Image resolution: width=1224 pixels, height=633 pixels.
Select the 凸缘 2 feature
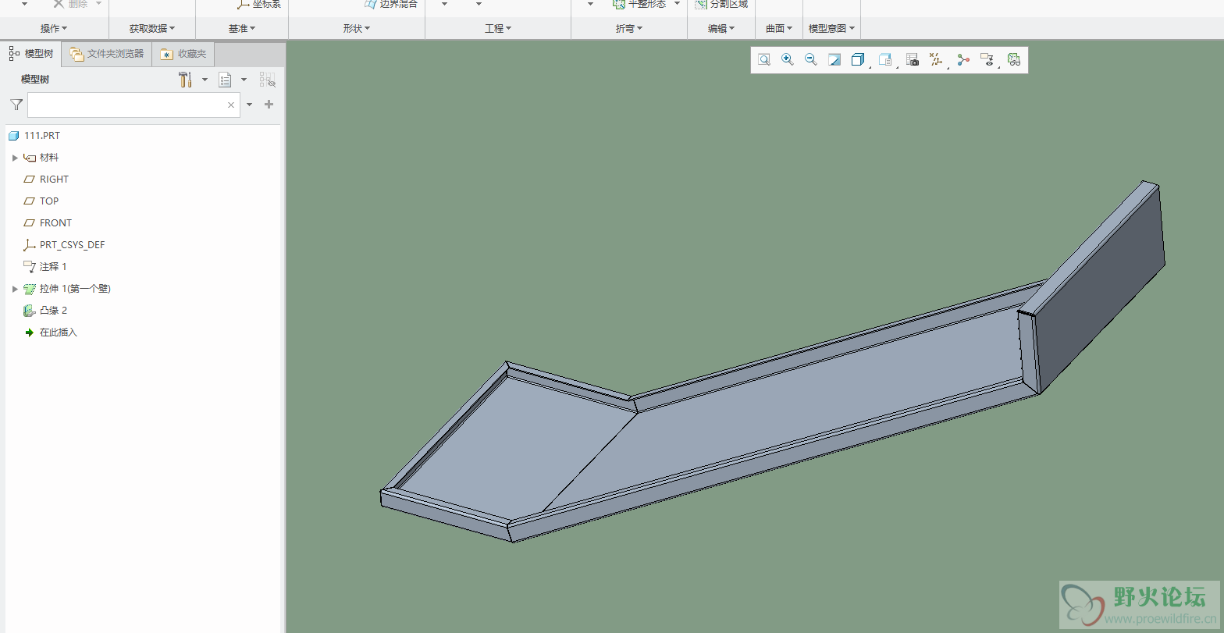point(53,311)
